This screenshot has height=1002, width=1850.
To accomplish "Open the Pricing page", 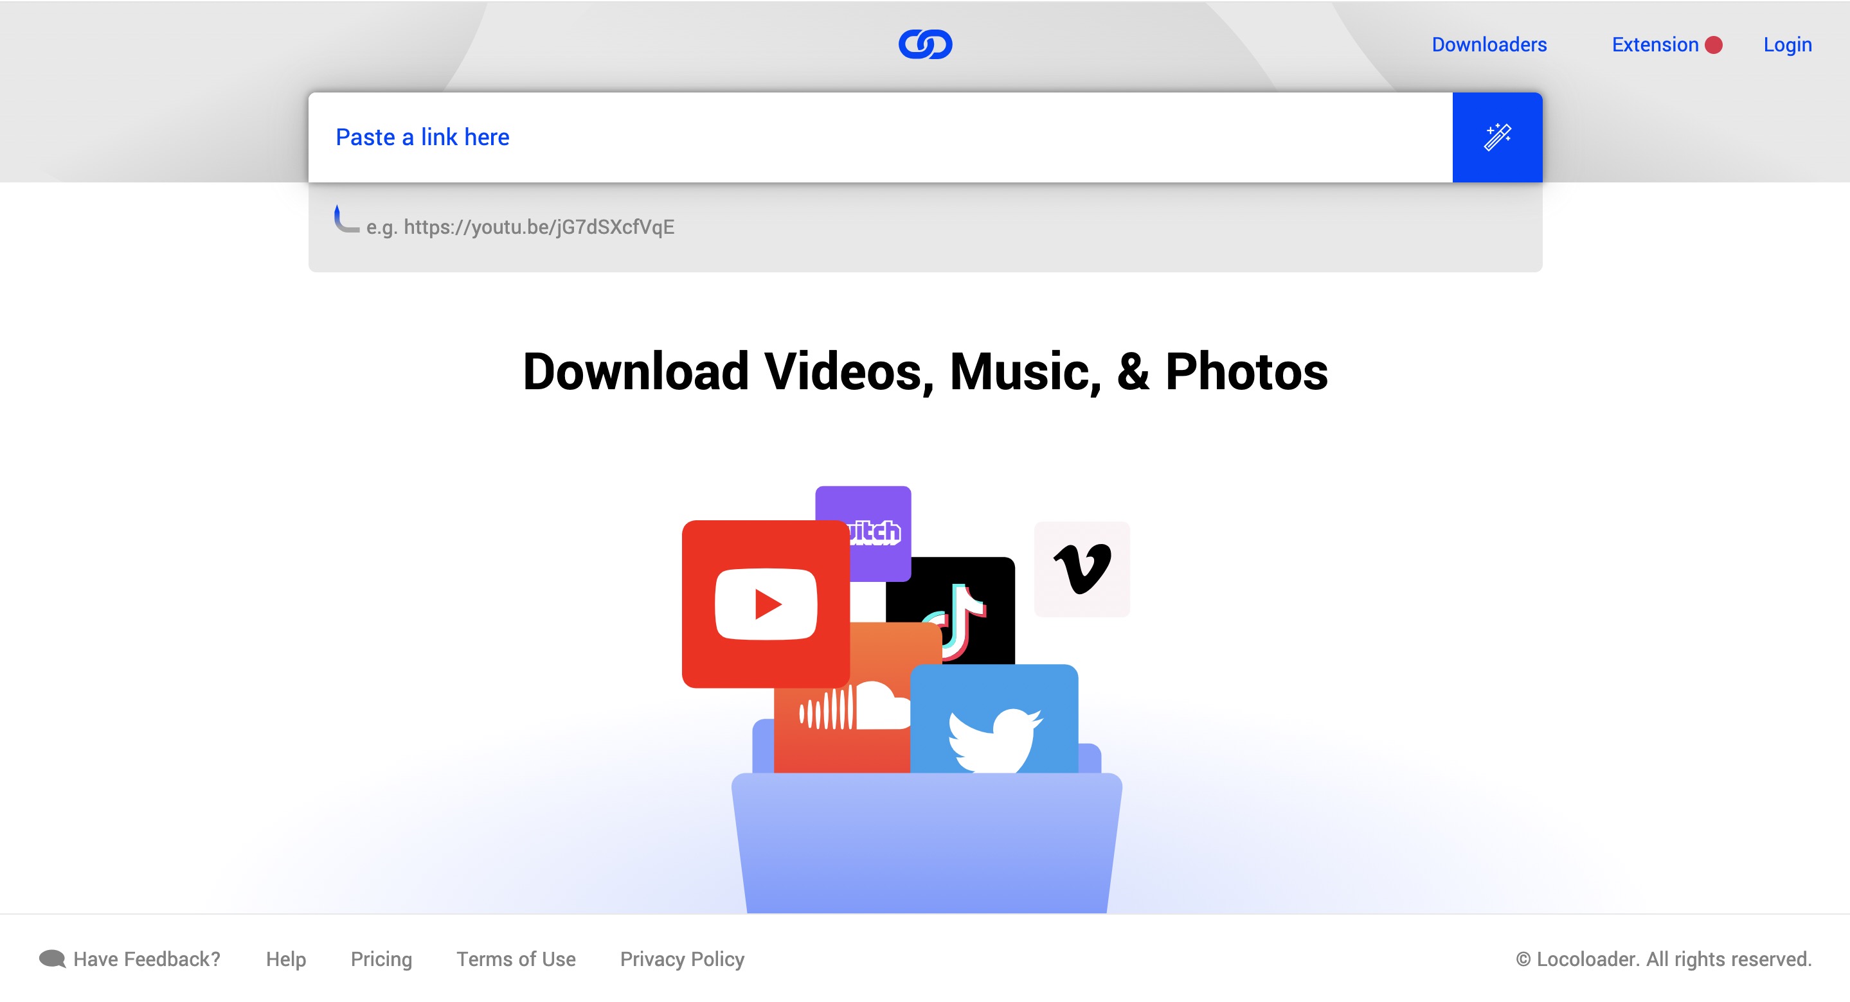I will tap(381, 959).
